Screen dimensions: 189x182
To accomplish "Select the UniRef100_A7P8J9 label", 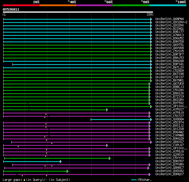I will point(170,113).
